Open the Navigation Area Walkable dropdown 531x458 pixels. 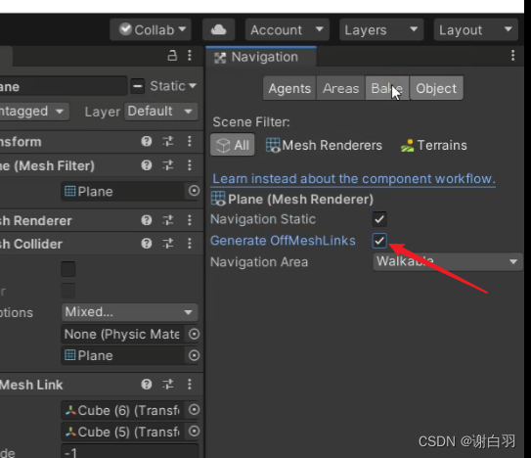coord(447,261)
